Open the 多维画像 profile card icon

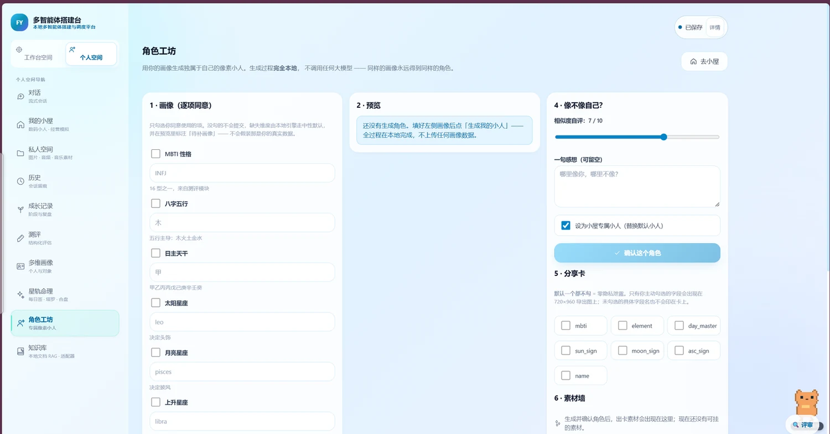(x=20, y=266)
